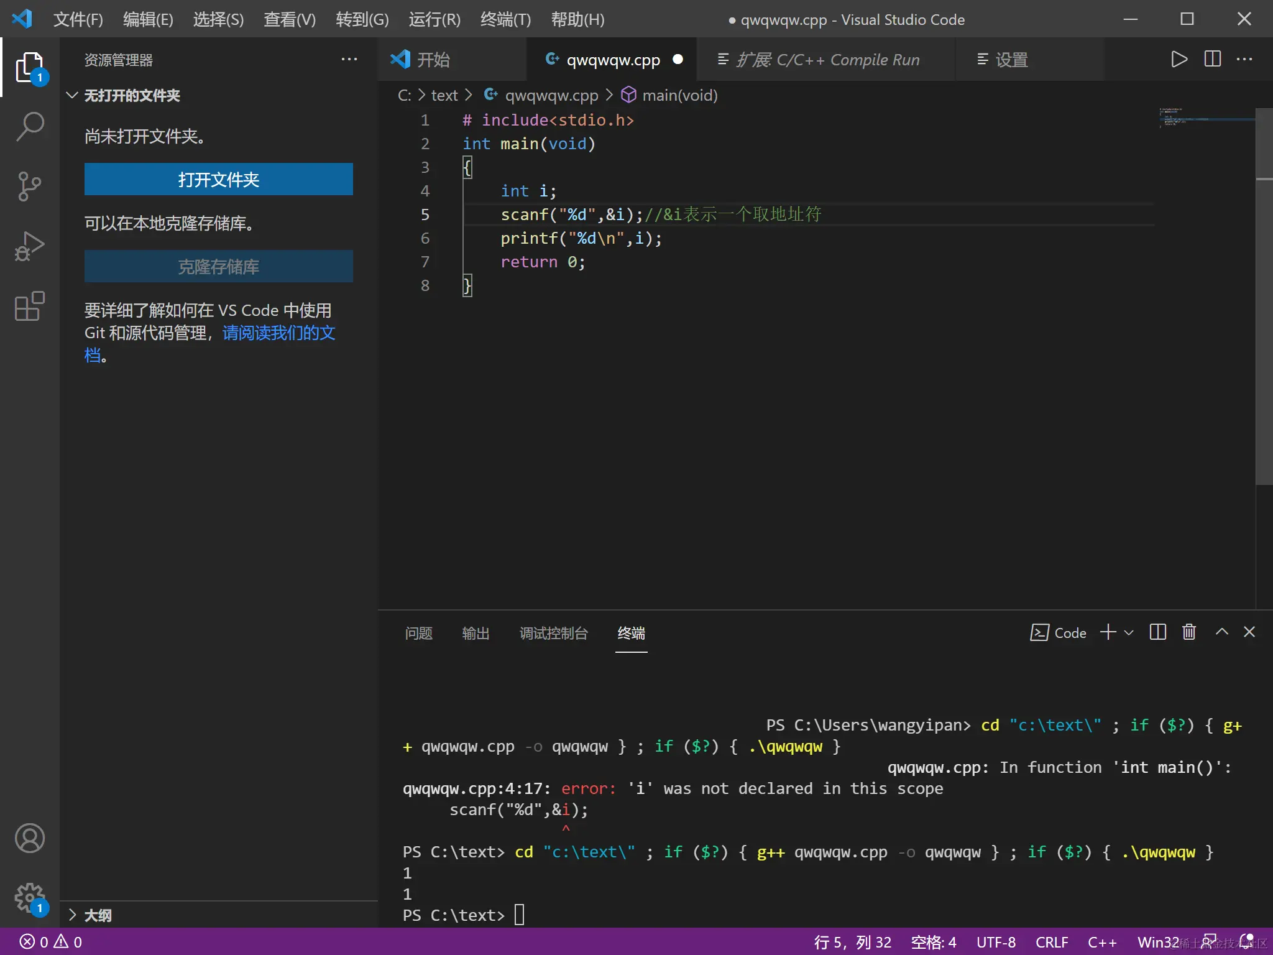Viewport: 1273px width, 955px height.
Task: Open Manage gear settings icon
Action: point(29,898)
